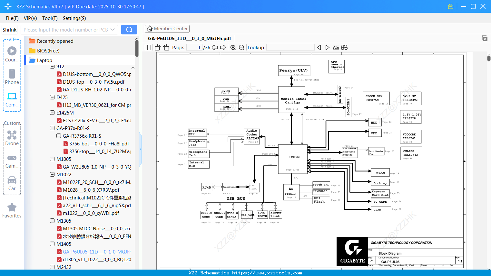Collapse the 912 tree node
Image resolution: width=491 pixels, height=276 pixels.
52,67
